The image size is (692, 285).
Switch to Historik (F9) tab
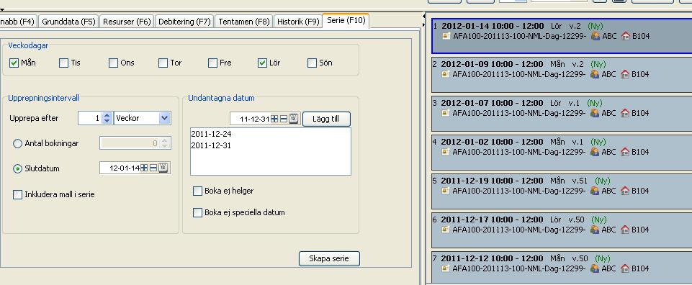click(x=298, y=21)
